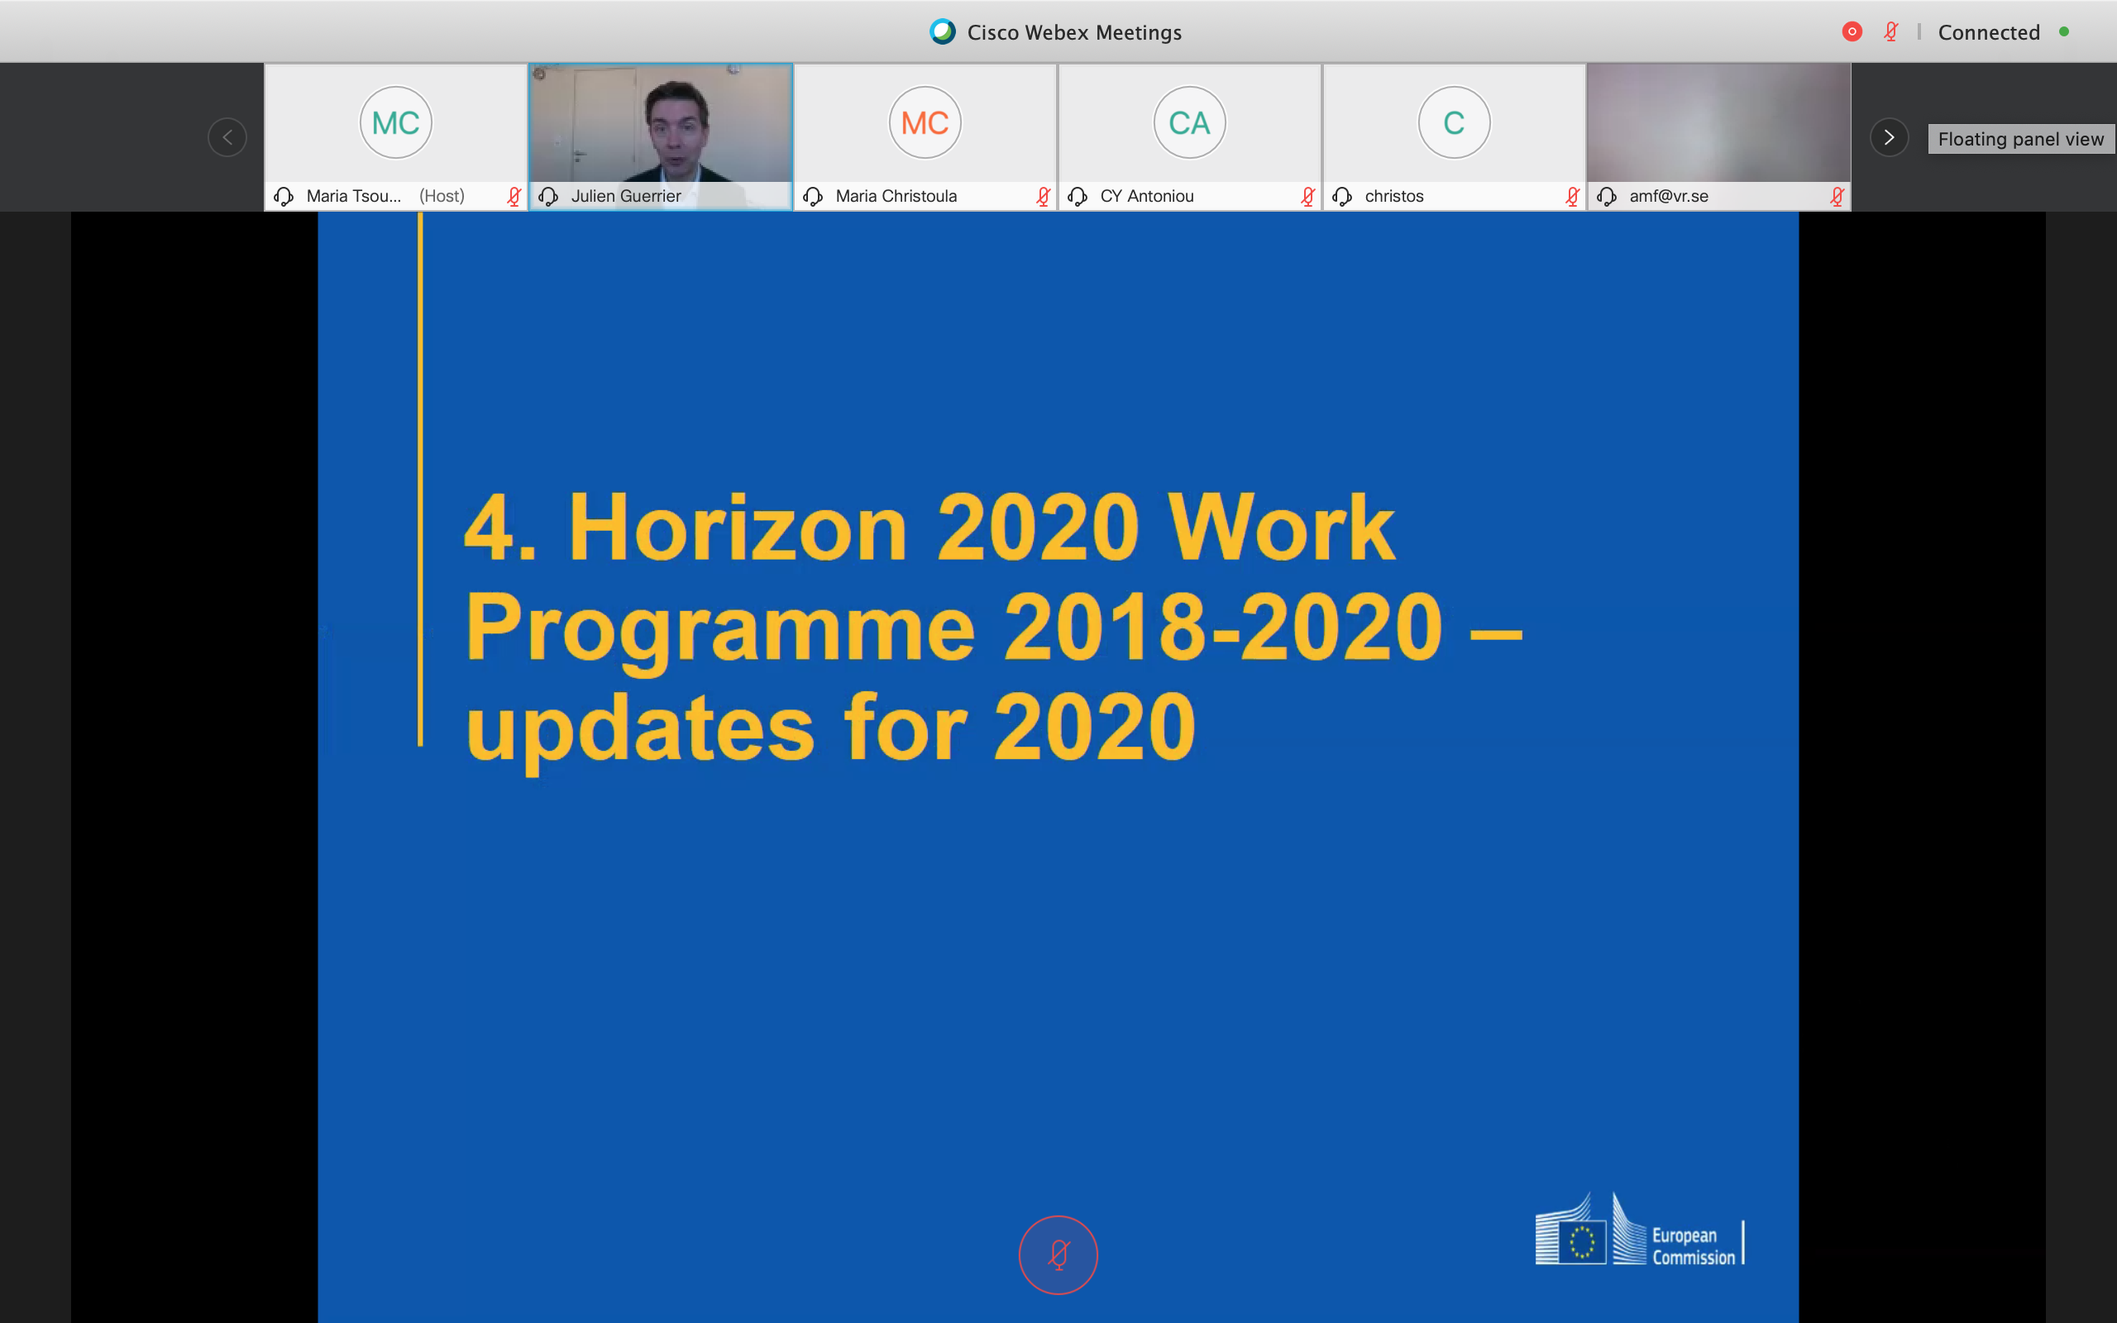Select Julien Guerrier's video thumbnail

tap(662, 122)
